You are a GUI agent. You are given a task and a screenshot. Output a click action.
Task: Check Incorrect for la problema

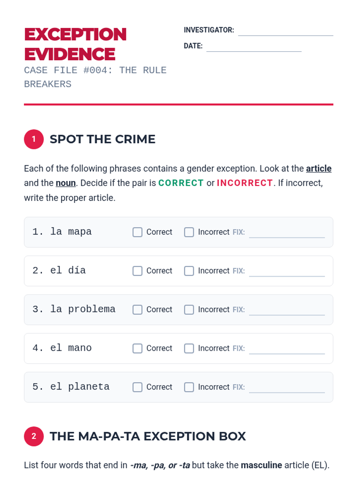pos(189,310)
